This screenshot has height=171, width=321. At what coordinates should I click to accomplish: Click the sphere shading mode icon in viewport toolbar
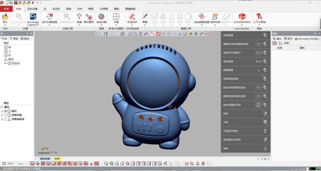tap(98, 34)
